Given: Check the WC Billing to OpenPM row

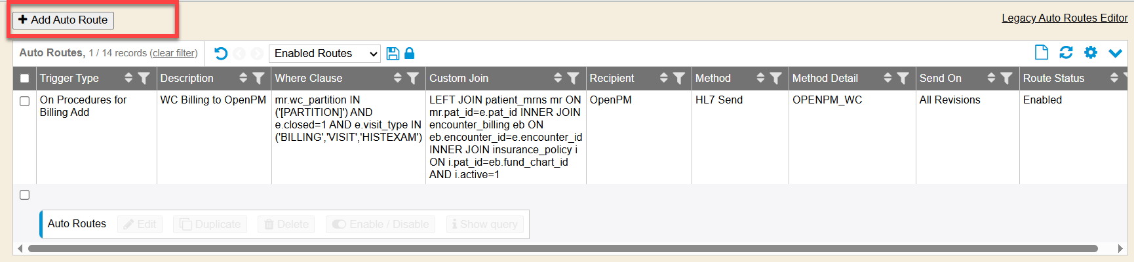Looking at the screenshot, I should click(x=25, y=102).
